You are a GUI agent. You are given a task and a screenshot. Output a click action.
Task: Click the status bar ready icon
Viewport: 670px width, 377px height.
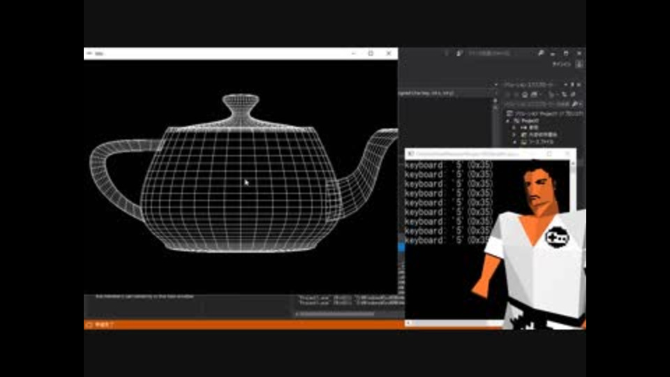click(x=89, y=325)
